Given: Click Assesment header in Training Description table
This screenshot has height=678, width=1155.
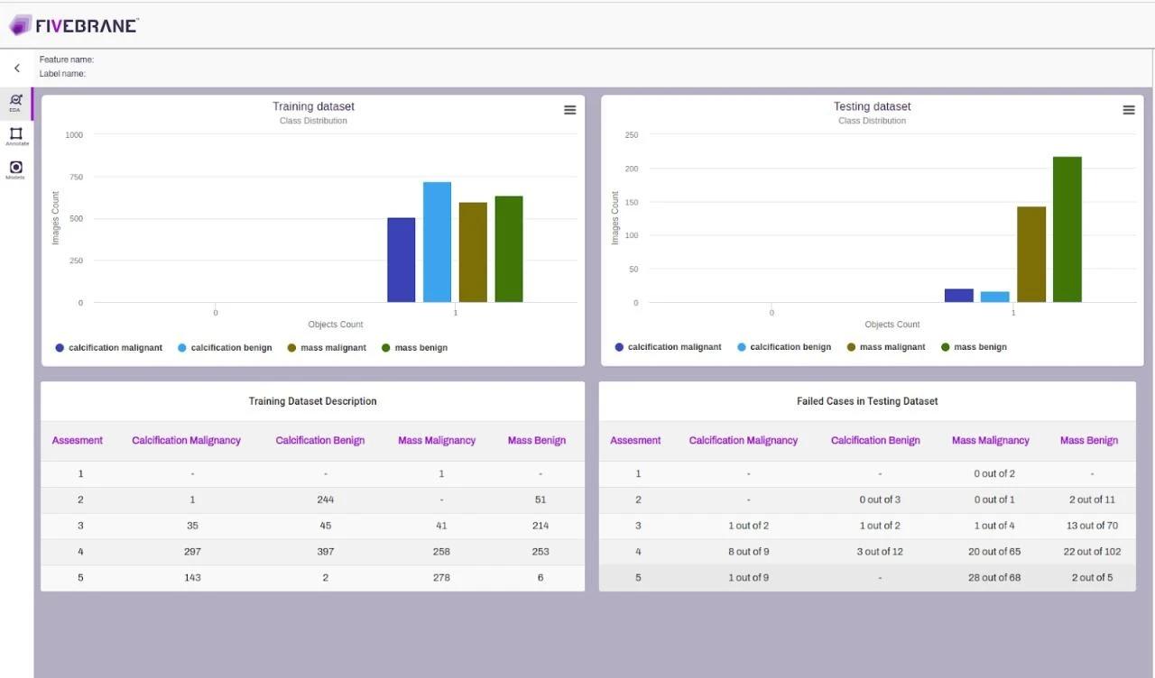Looking at the screenshot, I should coord(77,441).
